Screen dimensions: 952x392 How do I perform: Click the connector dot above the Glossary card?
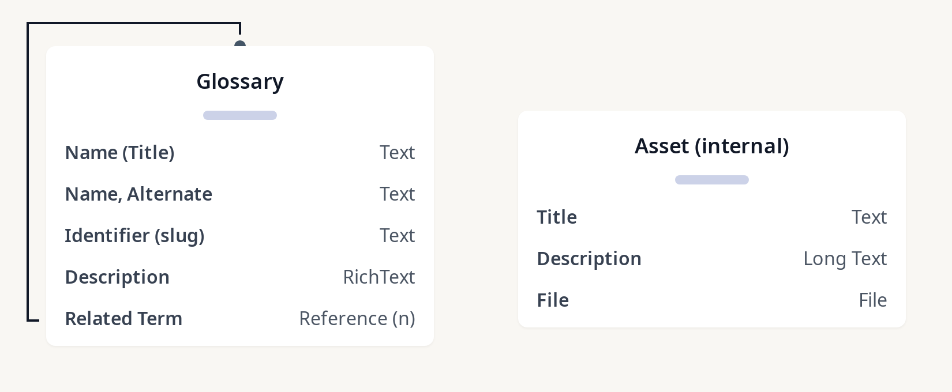point(240,44)
